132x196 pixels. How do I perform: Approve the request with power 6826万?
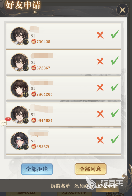[x=115, y=139]
